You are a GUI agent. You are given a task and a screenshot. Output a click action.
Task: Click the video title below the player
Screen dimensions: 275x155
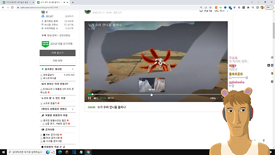pyautogui.click(x=111, y=107)
